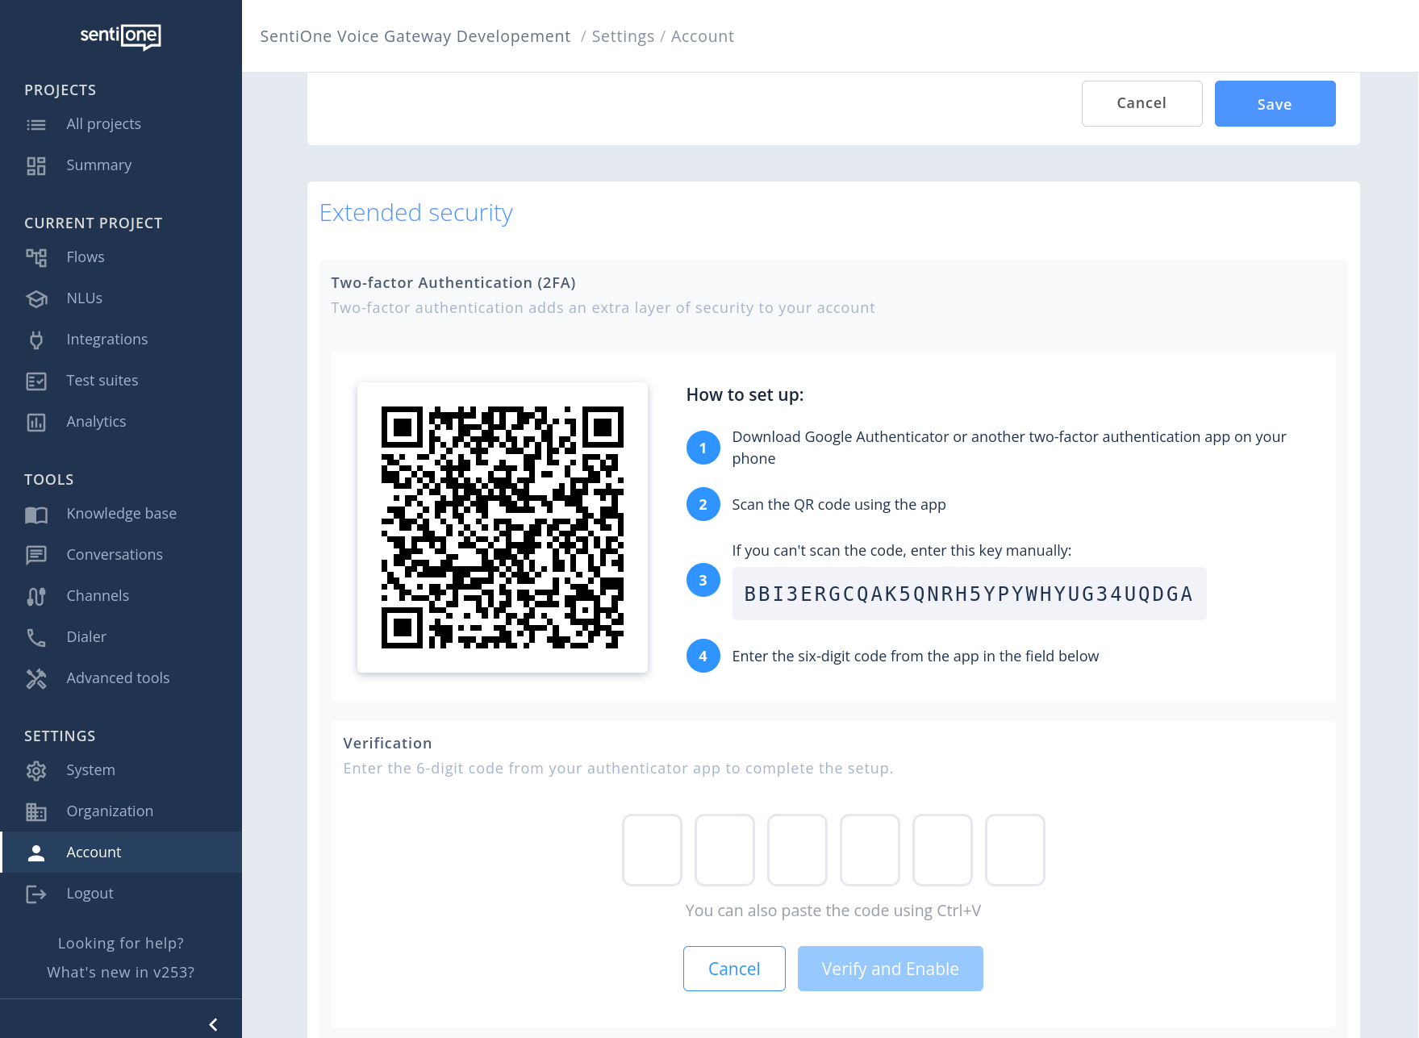Click 'You can also paste the code' hint
The width and height of the screenshot is (1419, 1038).
pyautogui.click(x=833, y=911)
